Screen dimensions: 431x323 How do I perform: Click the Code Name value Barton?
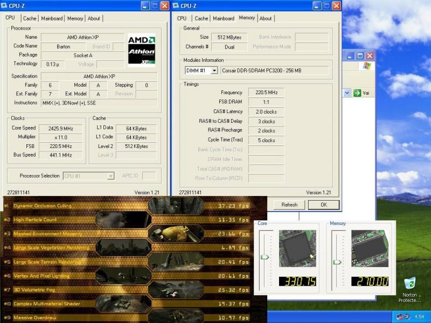point(64,47)
